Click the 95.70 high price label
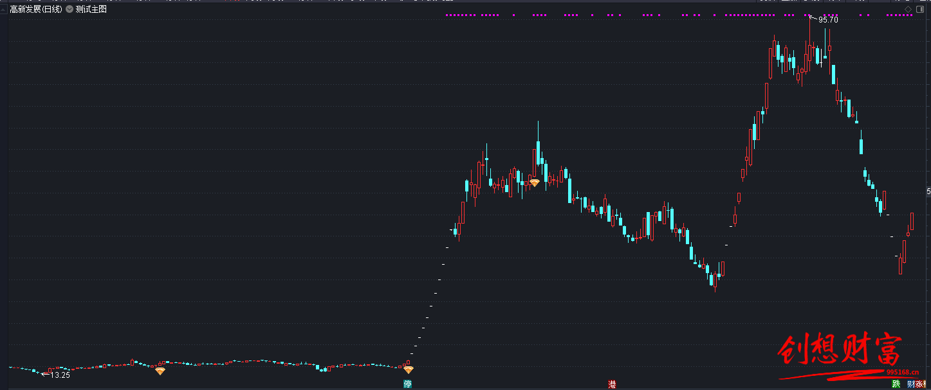The image size is (931, 390). coord(828,20)
